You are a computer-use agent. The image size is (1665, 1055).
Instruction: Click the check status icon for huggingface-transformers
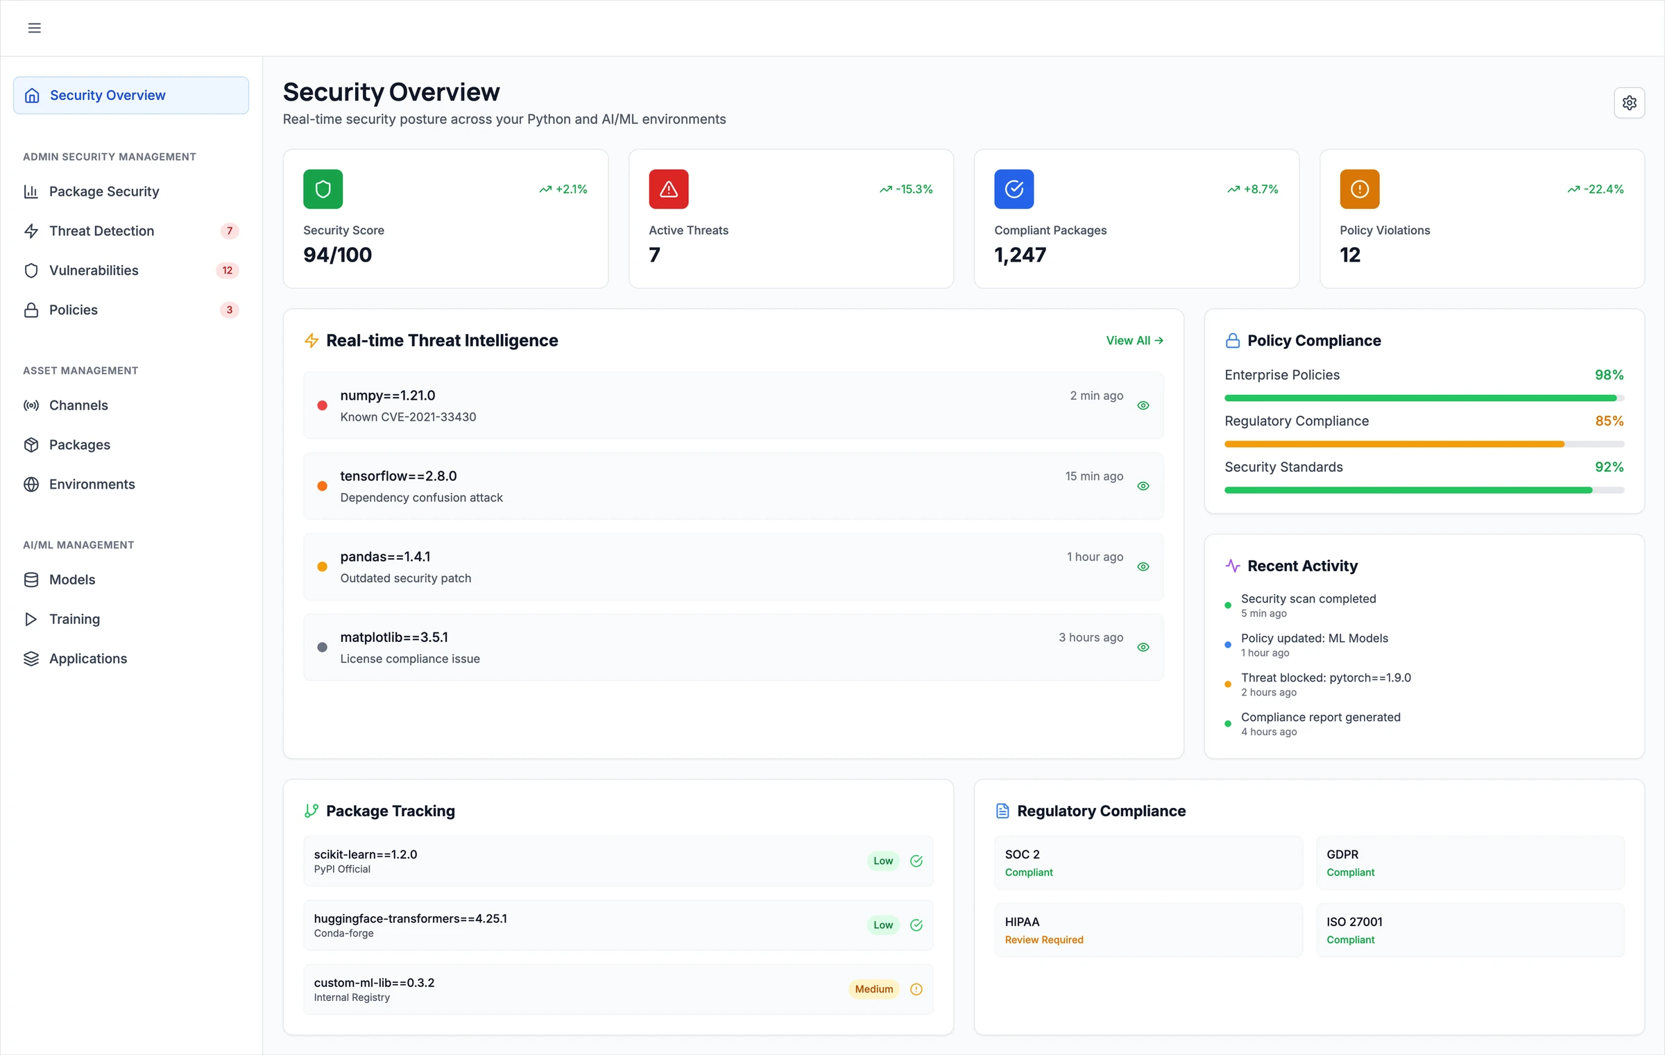pyautogui.click(x=916, y=925)
